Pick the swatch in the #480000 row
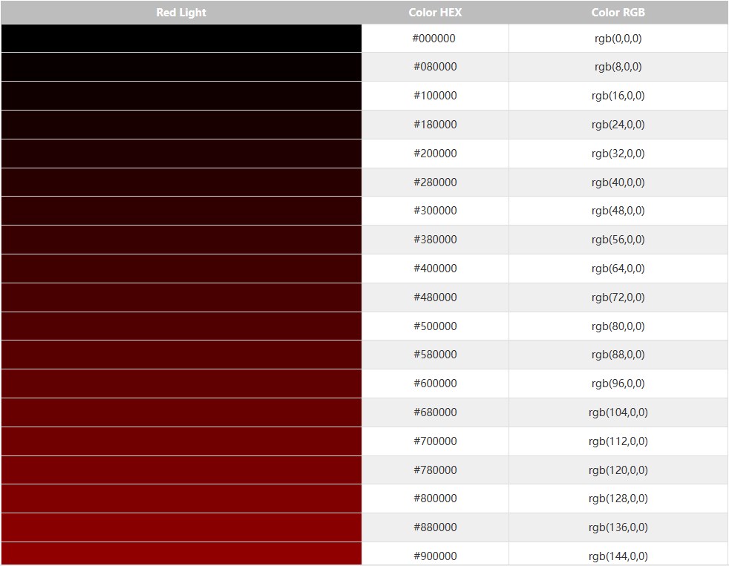 (x=181, y=297)
